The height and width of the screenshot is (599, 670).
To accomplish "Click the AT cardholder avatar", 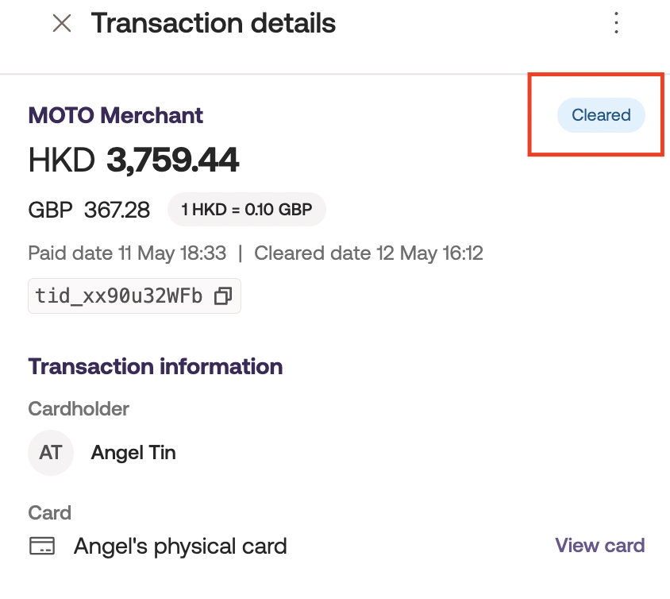I will tap(51, 453).
